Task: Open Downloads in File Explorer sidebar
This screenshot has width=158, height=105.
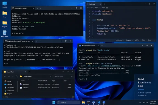Action: [x=9, y=91]
